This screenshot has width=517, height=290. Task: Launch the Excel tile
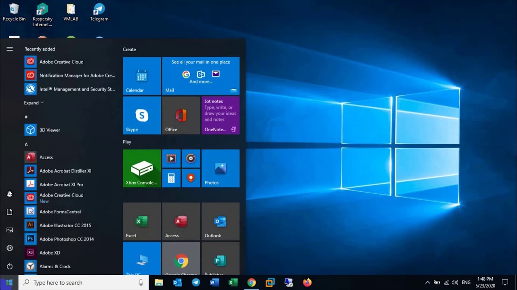[142, 221]
